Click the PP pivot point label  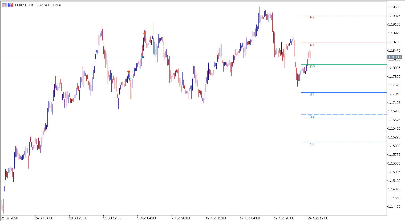point(313,67)
